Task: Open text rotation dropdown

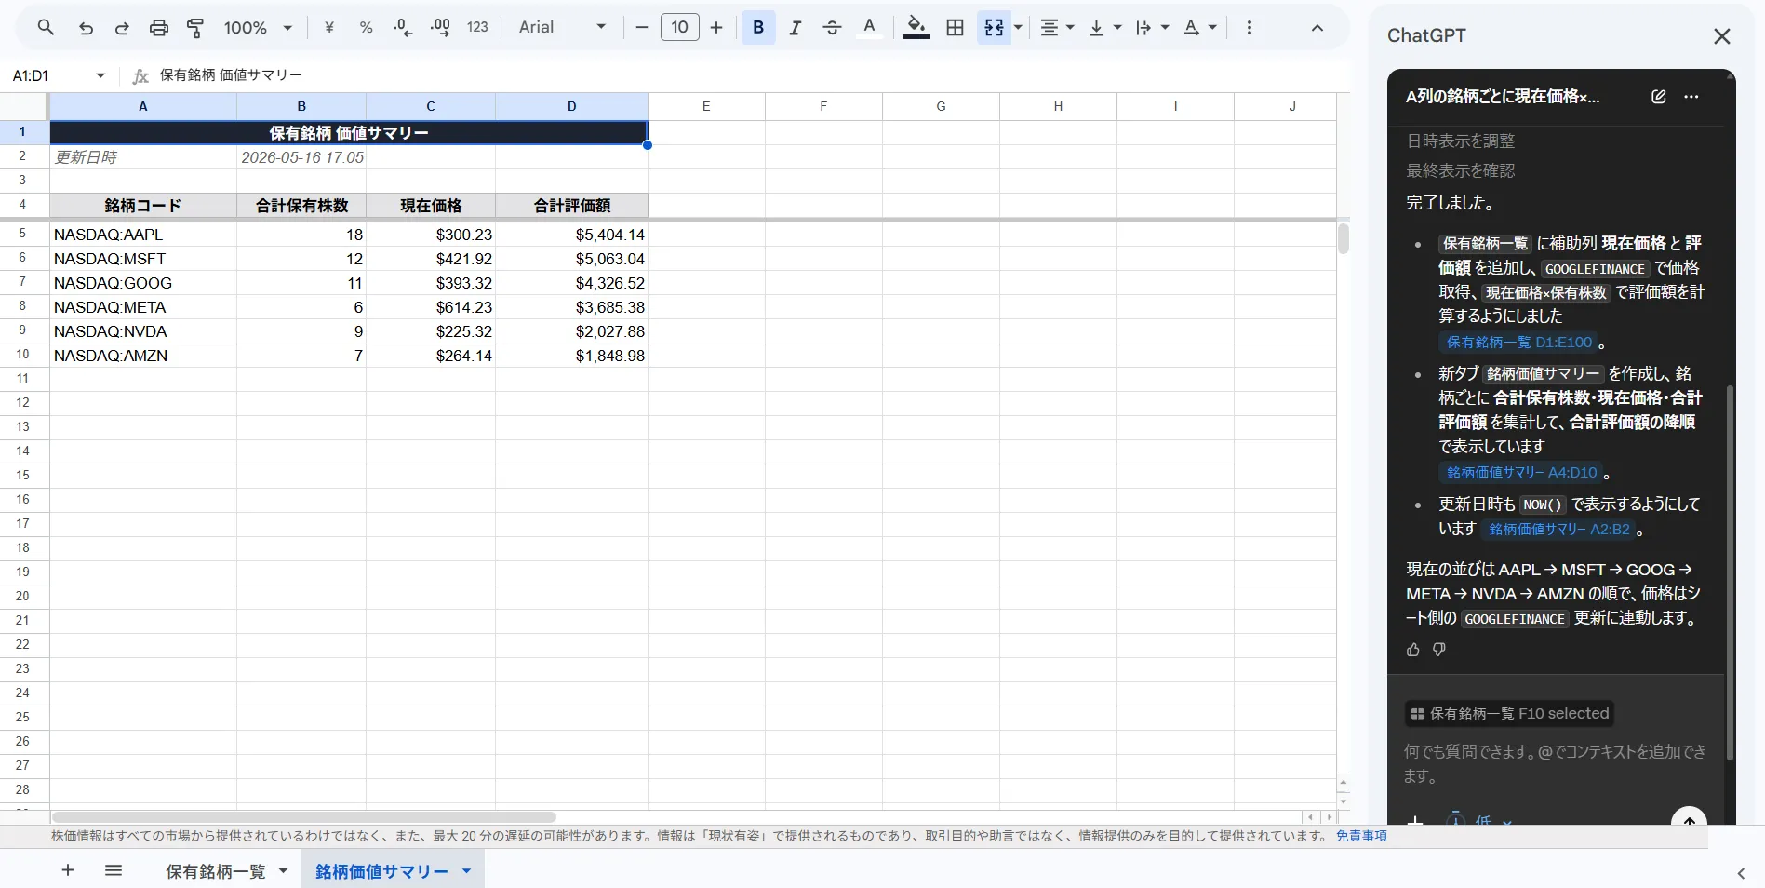Action: [x=1200, y=28]
